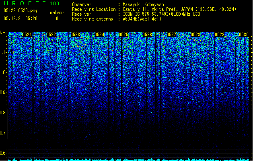Click the 0.9 frequency axis label
This screenshot has height=161, width=253.
pos(3,93)
